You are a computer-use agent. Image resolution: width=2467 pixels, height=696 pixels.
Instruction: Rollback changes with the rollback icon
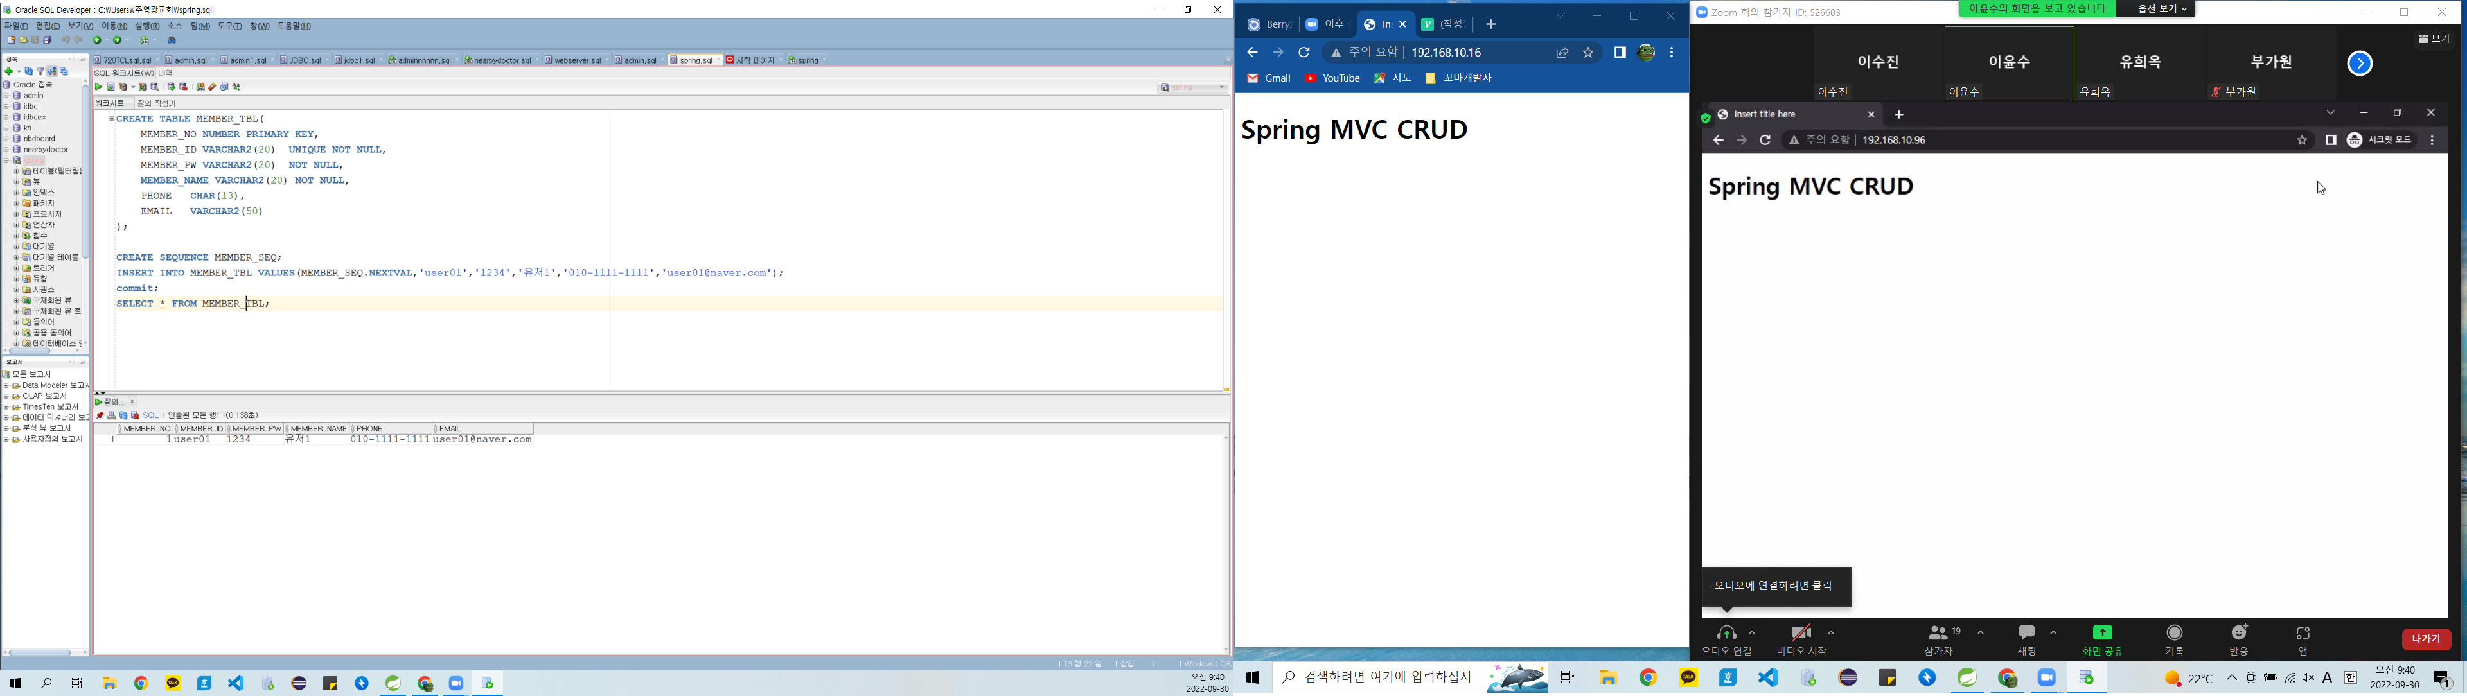184,86
